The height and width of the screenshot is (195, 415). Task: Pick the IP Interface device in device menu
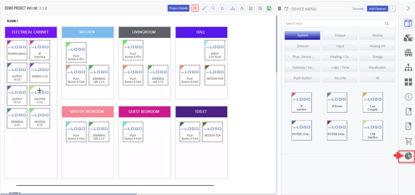pyautogui.click(x=302, y=102)
